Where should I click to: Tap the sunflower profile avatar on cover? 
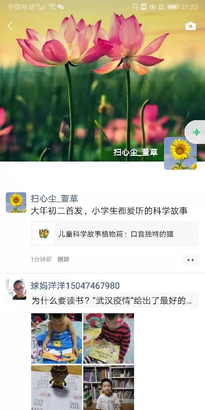180,153
